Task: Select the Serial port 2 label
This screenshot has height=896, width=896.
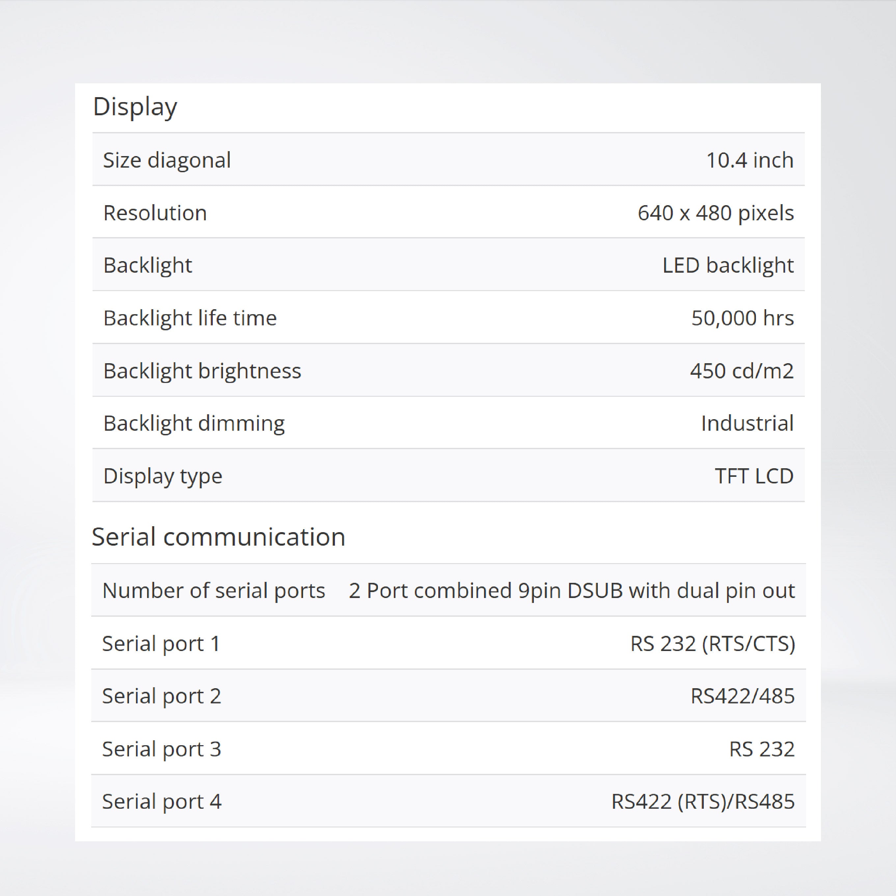Action: [161, 696]
